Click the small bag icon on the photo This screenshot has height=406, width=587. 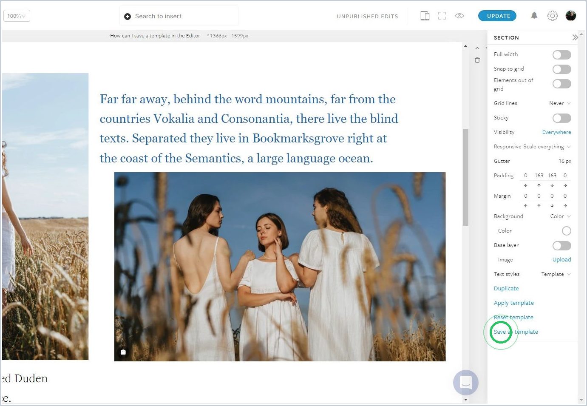pyautogui.click(x=123, y=352)
